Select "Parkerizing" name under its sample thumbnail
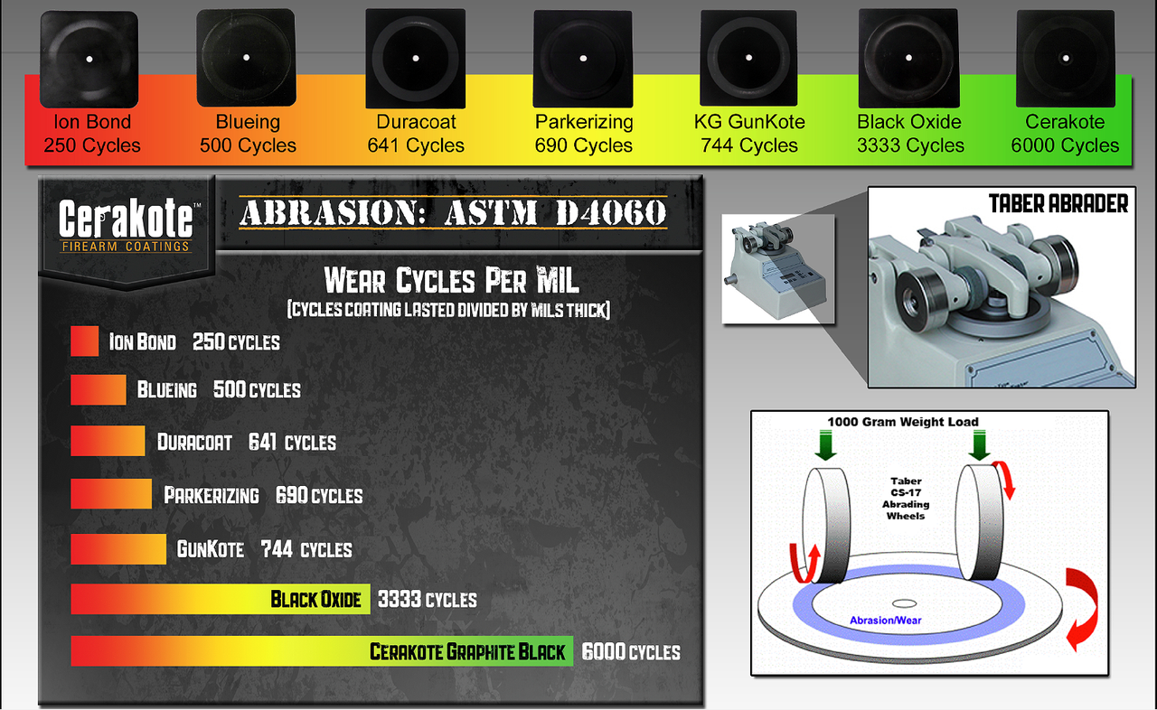 coord(584,122)
